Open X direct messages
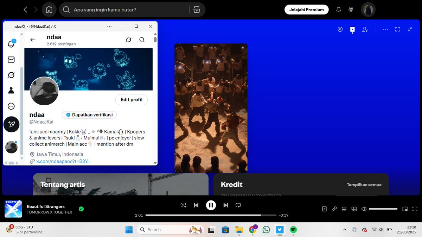Viewport: 422px width, 237px height. tap(11, 60)
